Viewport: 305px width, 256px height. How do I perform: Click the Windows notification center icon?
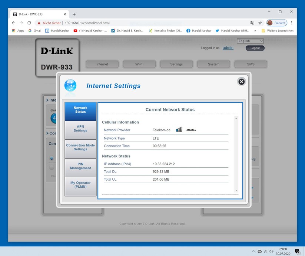(297, 252)
